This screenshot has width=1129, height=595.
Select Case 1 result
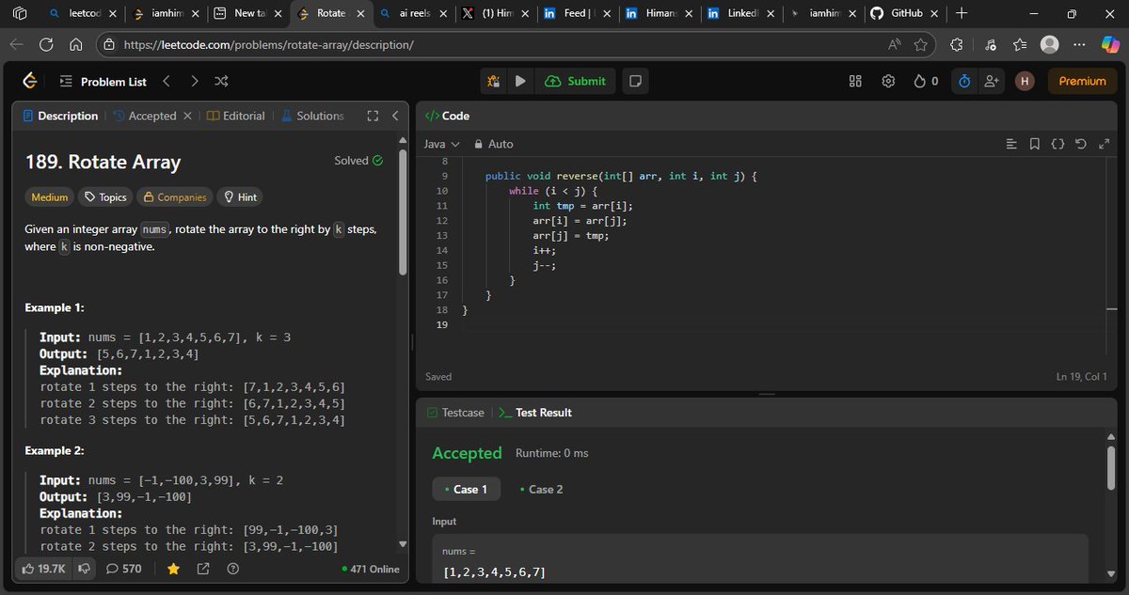[x=466, y=489]
